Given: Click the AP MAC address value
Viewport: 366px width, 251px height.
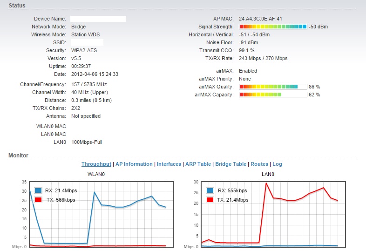Looking at the screenshot, I should click(260, 19).
